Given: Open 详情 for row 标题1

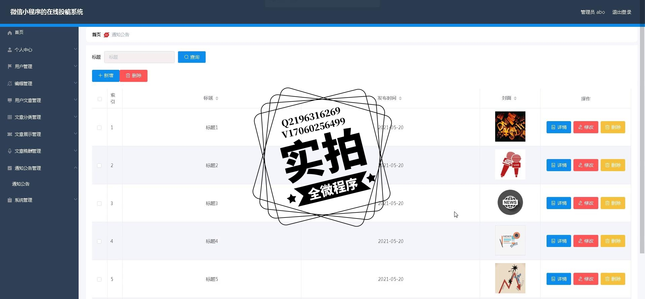Looking at the screenshot, I should (559, 127).
